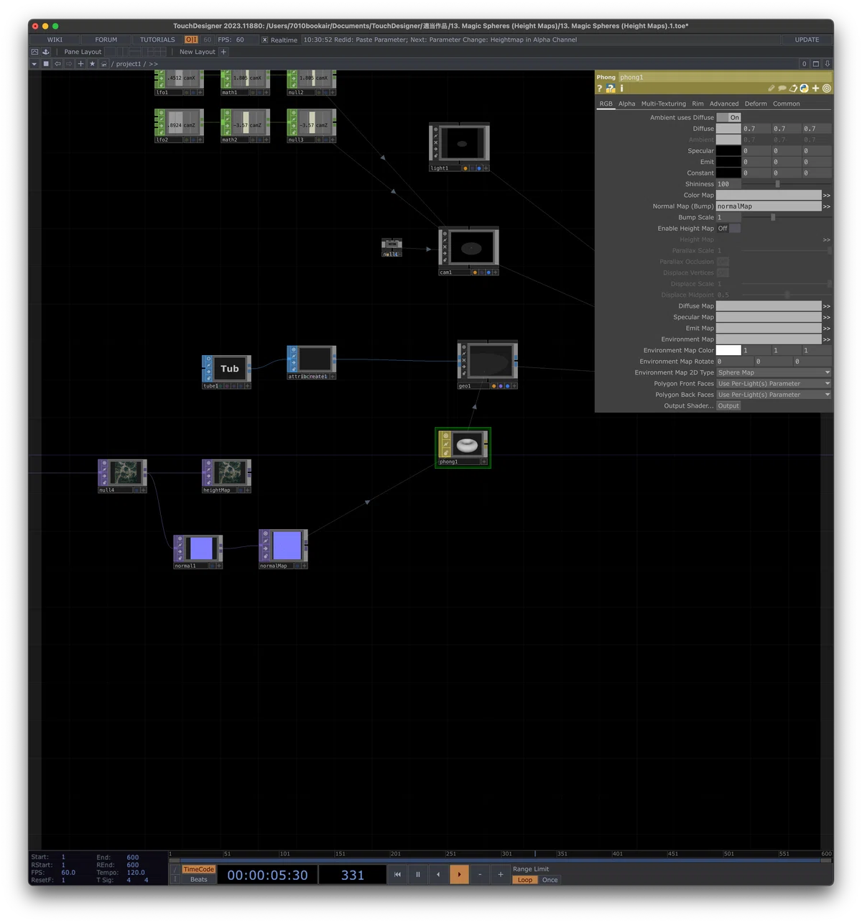Click the plus icon in network path bar

80,64
